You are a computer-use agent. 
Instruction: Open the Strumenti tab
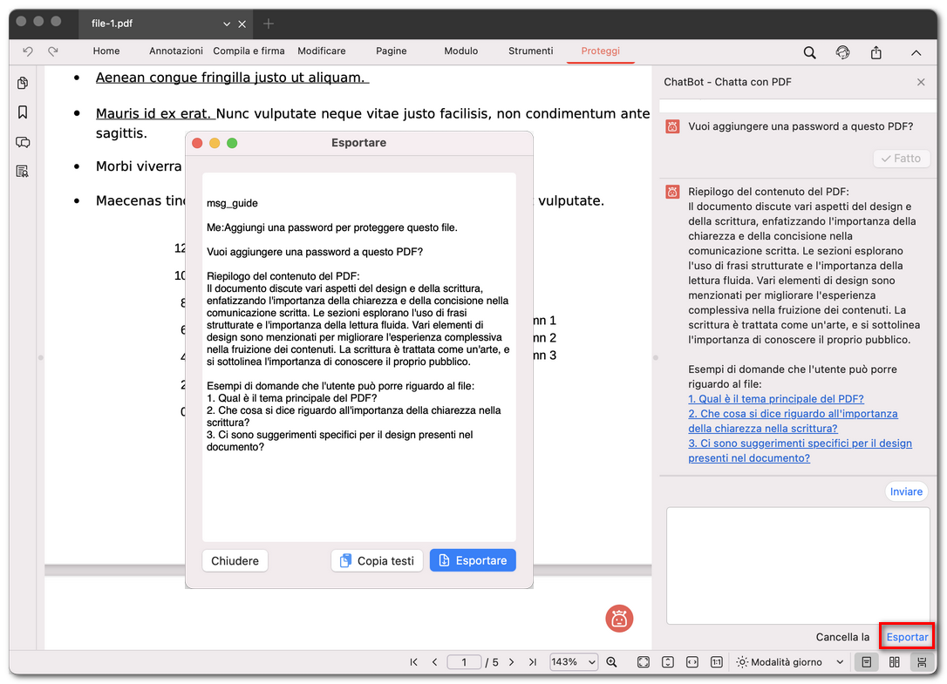(530, 51)
